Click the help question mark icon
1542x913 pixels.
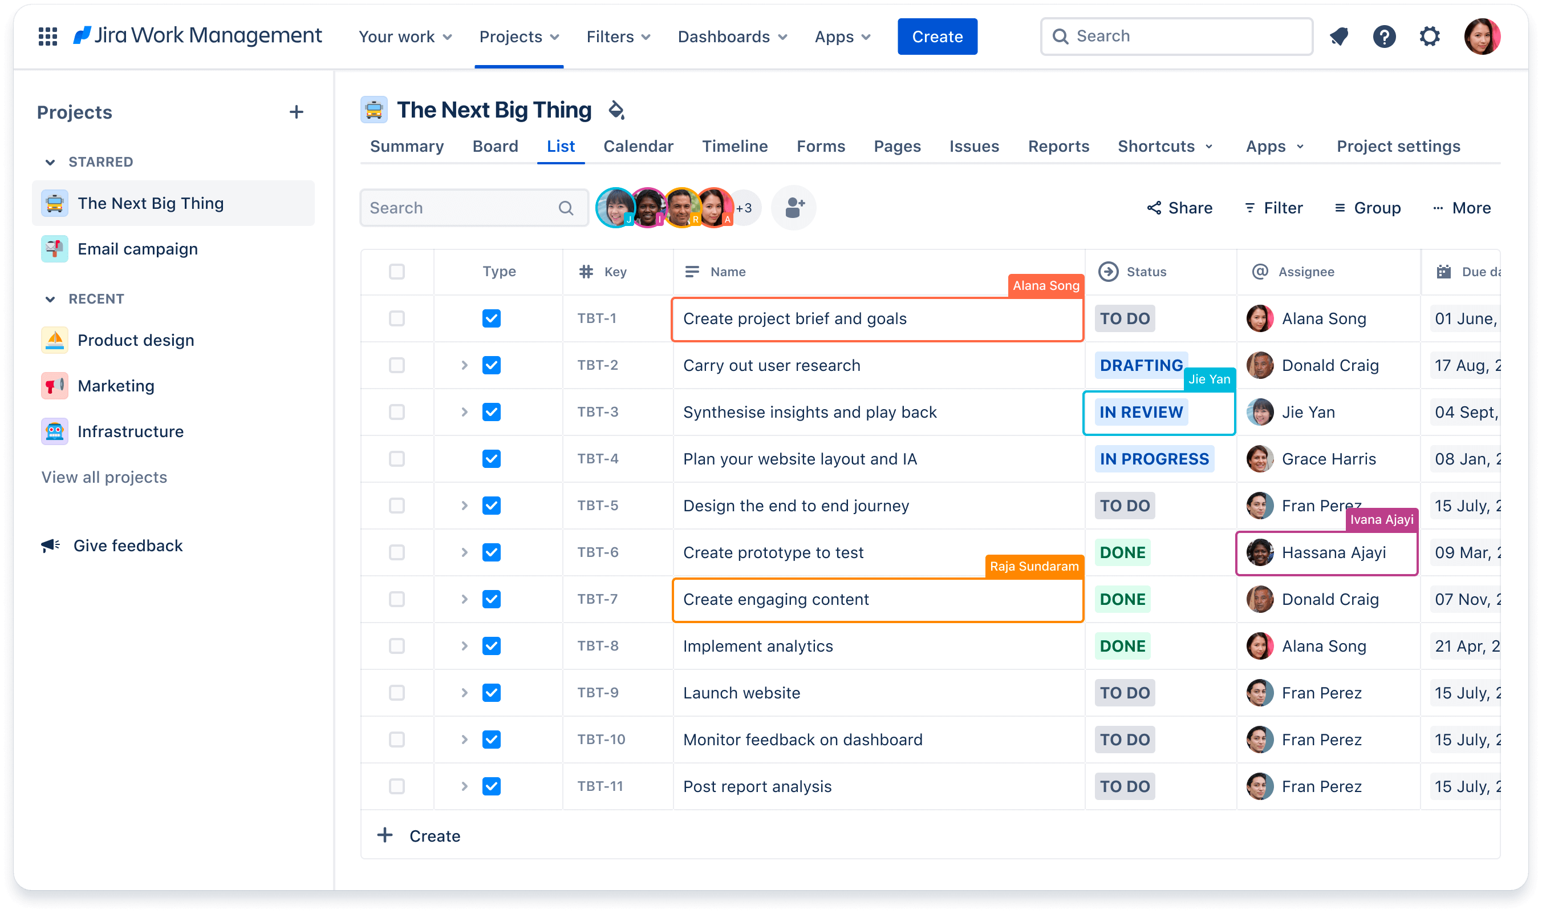[x=1385, y=36]
